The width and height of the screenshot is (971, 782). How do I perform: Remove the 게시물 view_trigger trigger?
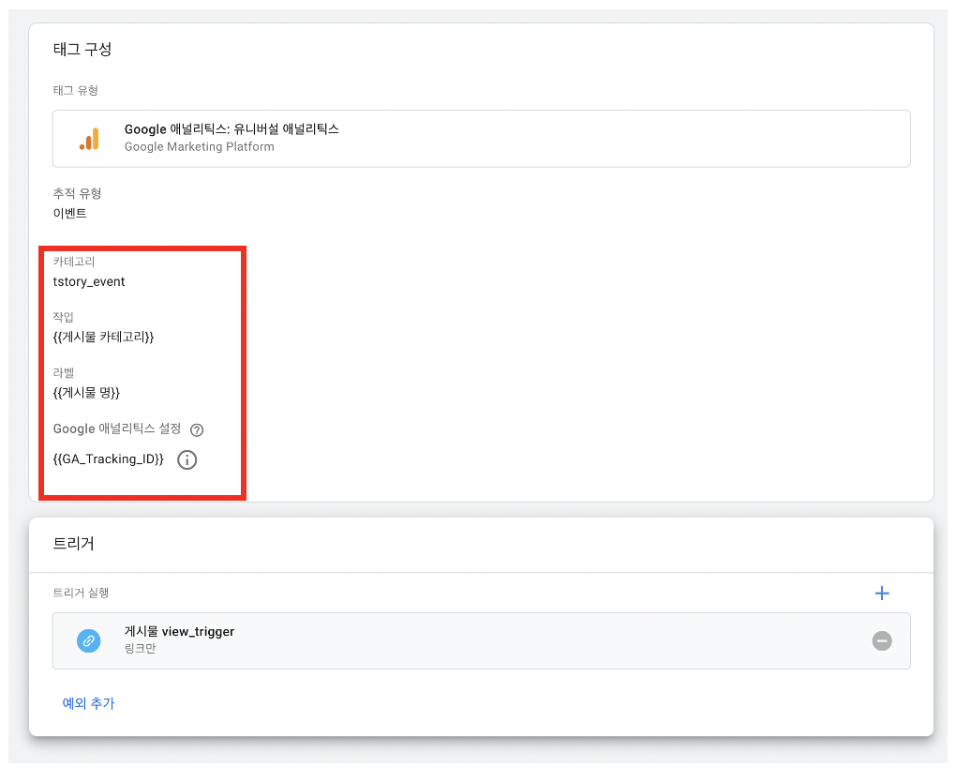point(882,640)
